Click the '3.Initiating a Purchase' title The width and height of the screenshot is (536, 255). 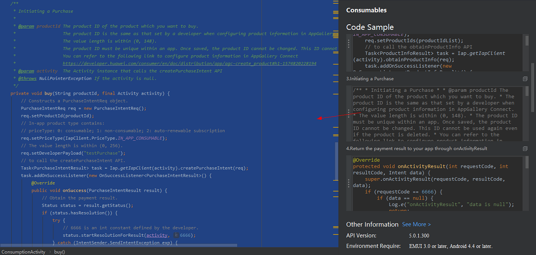[x=370, y=79]
